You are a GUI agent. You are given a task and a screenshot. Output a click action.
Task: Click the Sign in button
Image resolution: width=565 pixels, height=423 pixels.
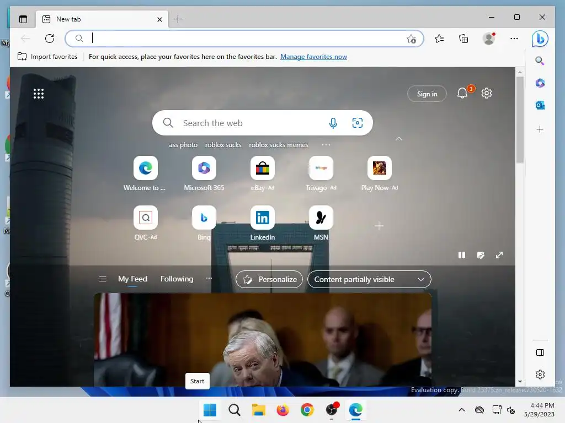pos(427,94)
